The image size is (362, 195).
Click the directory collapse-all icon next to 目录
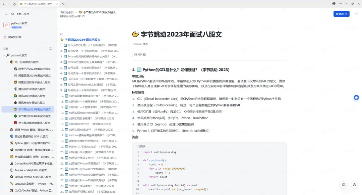[51, 48]
